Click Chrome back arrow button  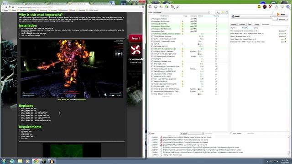coord(3,7)
